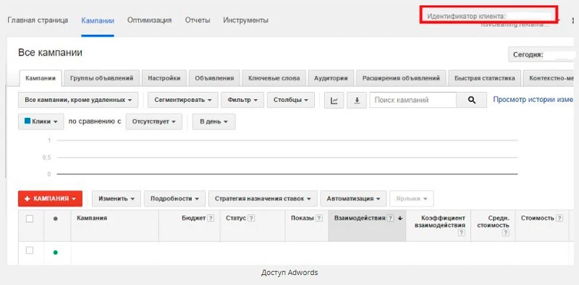Click the Идентификатор клиента account label

pos(466,16)
